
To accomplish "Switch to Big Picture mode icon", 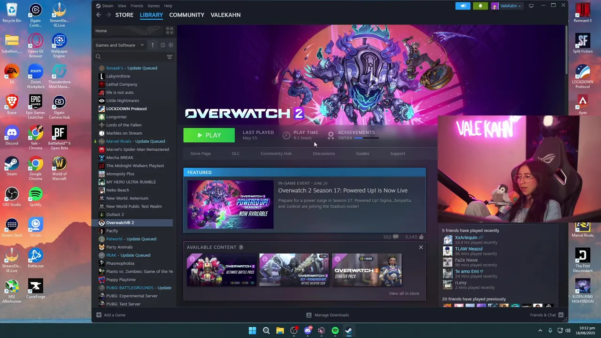I will pyautogui.click(x=531, y=6).
